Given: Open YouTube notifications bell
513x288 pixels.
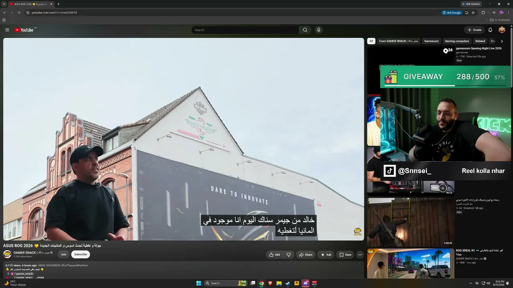Looking at the screenshot, I should click(x=490, y=30).
